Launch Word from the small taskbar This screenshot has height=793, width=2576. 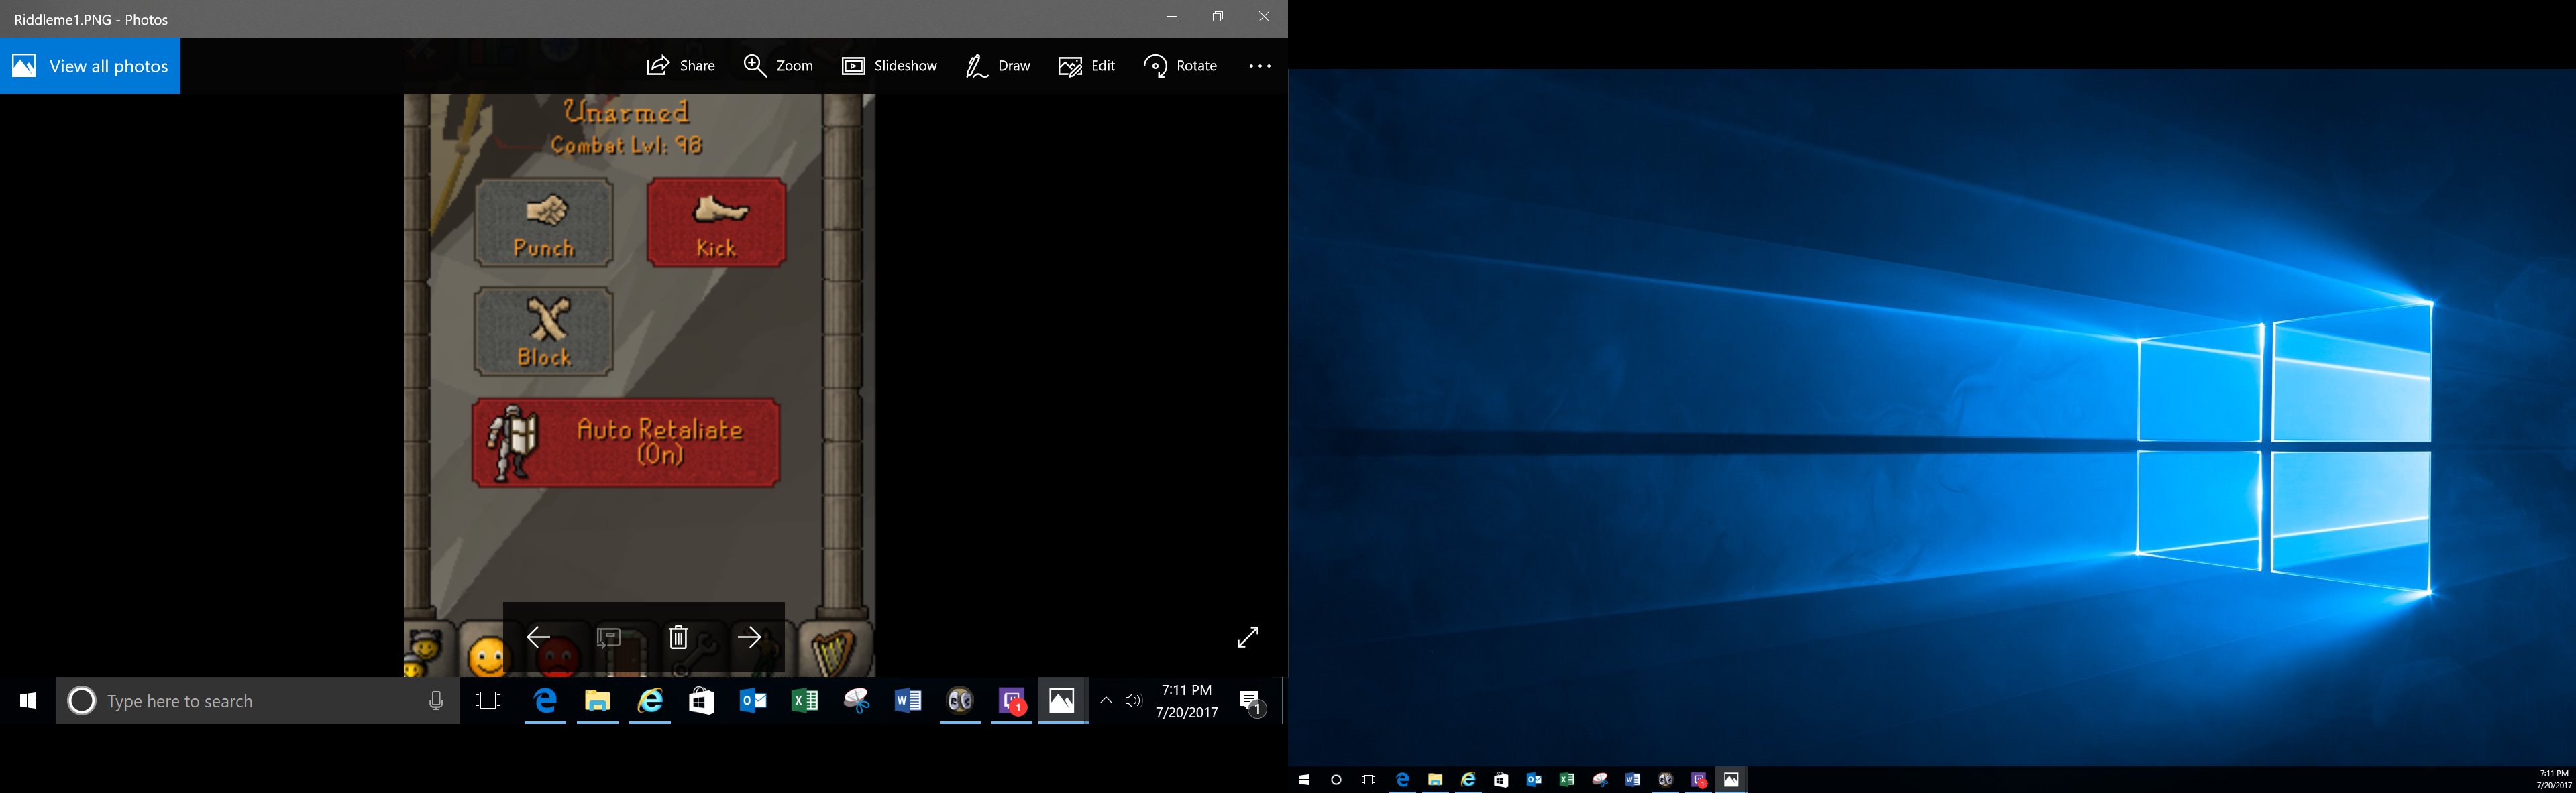point(1633,780)
